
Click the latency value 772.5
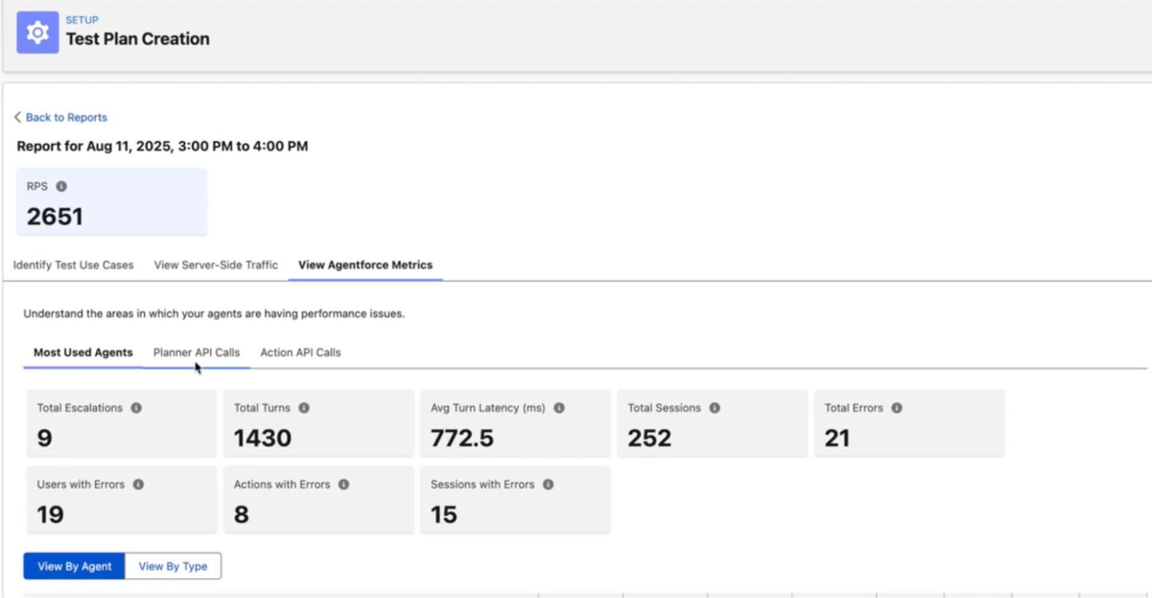(462, 438)
